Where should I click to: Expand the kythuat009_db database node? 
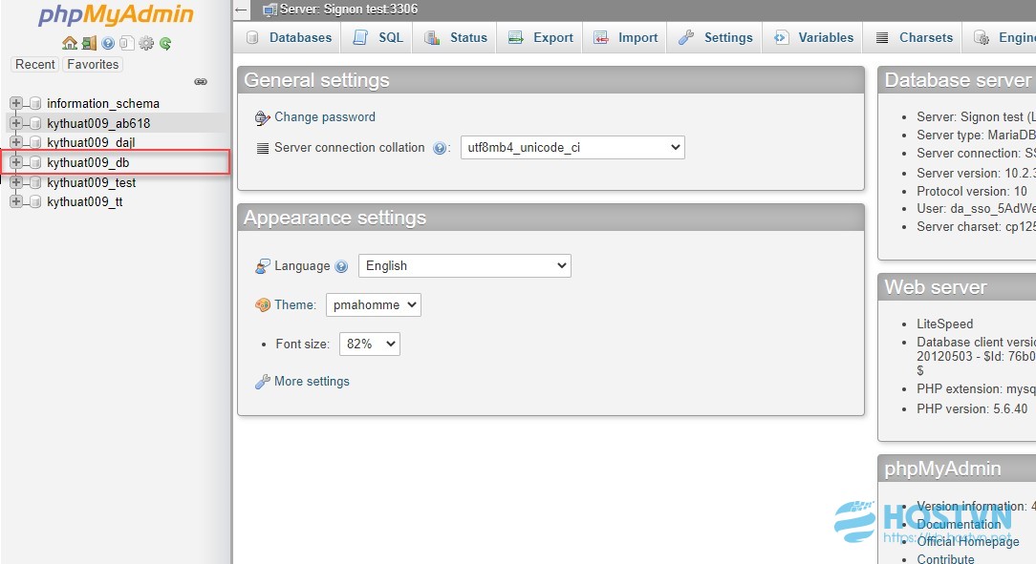[16, 162]
